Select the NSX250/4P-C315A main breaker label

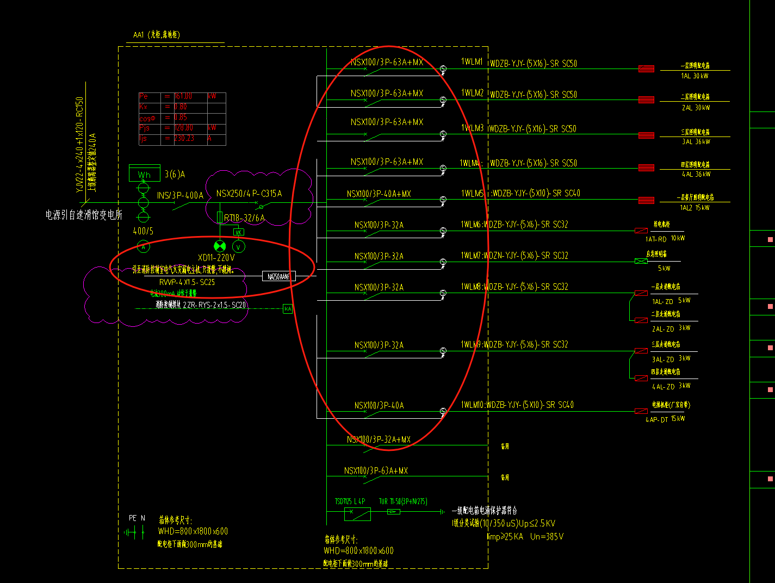pos(249,194)
